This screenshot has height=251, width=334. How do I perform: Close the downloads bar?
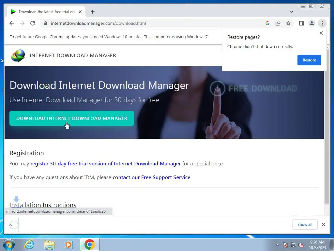323,225
